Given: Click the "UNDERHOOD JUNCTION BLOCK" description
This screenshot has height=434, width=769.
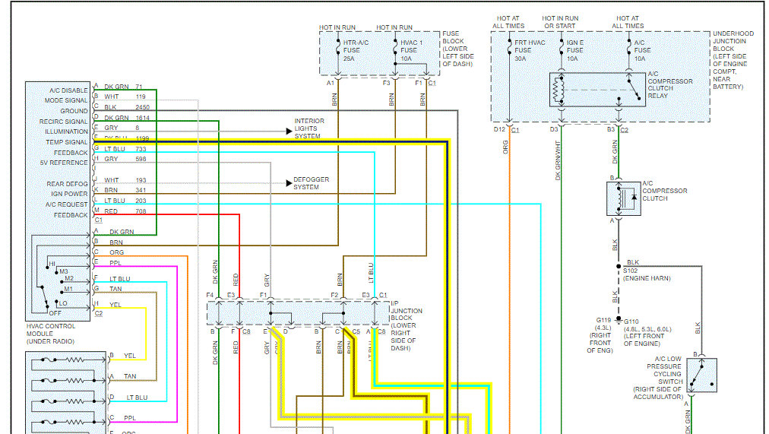Looking at the screenshot, I should (x=733, y=60).
